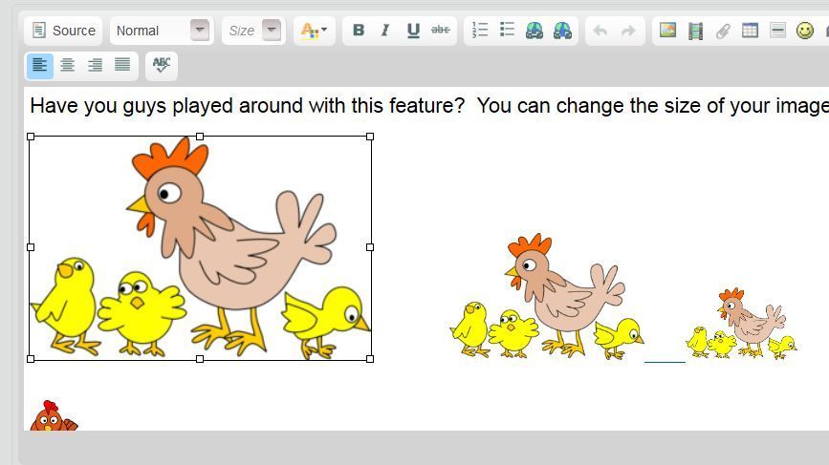Click the Source view button

click(x=63, y=31)
